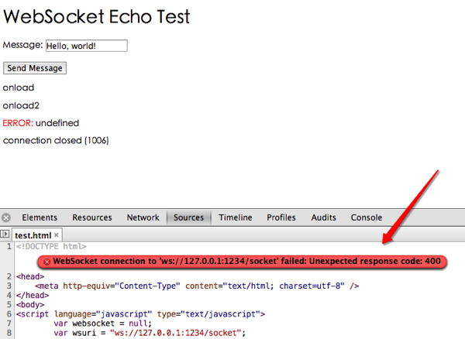Click the wsuri string on line 8

pos(176,333)
